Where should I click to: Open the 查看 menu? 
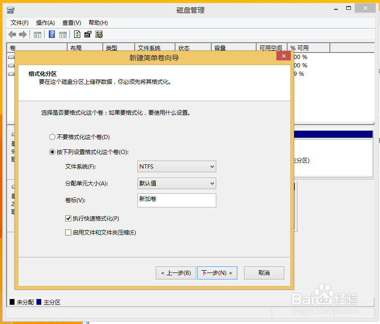coord(71,22)
